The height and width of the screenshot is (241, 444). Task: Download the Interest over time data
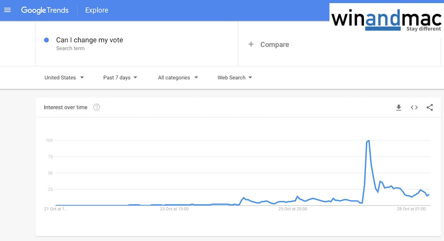(x=399, y=108)
